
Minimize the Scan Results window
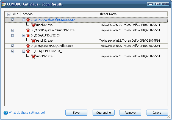click(150, 4)
